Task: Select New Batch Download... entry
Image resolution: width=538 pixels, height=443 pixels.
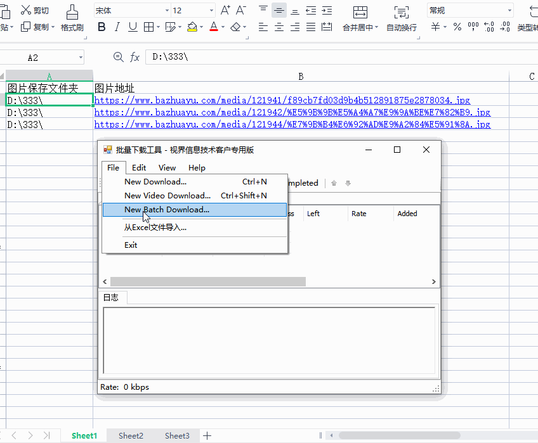Action: 195,210
